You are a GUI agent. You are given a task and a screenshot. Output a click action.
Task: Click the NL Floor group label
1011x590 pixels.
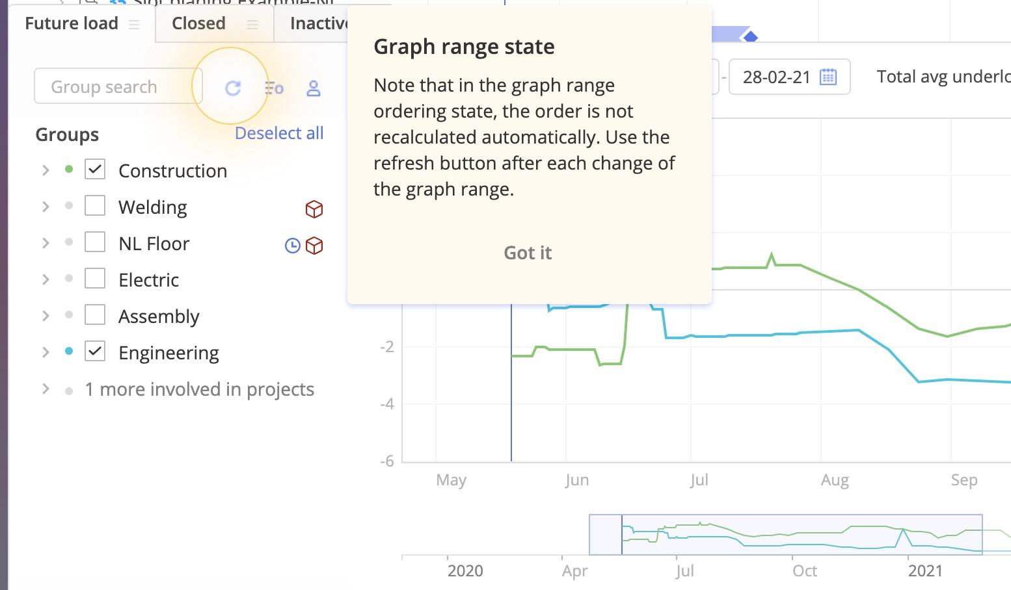pos(154,244)
